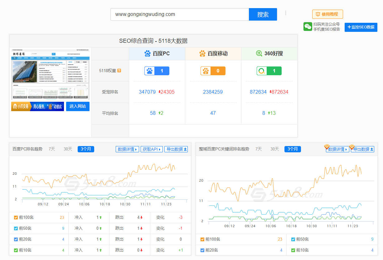The image size is (383, 260).
Task: Switch 百度PC排名趋势 chart to 7天
Action: click(x=52, y=149)
